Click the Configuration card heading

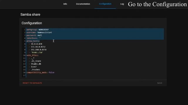point(32,23)
